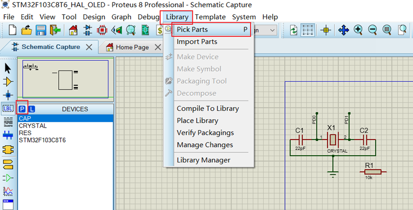This screenshot has height=210, width=413.
Task: Click the Home Page toolbar house icon
Action: pyautogui.click(x=73, y=30)
